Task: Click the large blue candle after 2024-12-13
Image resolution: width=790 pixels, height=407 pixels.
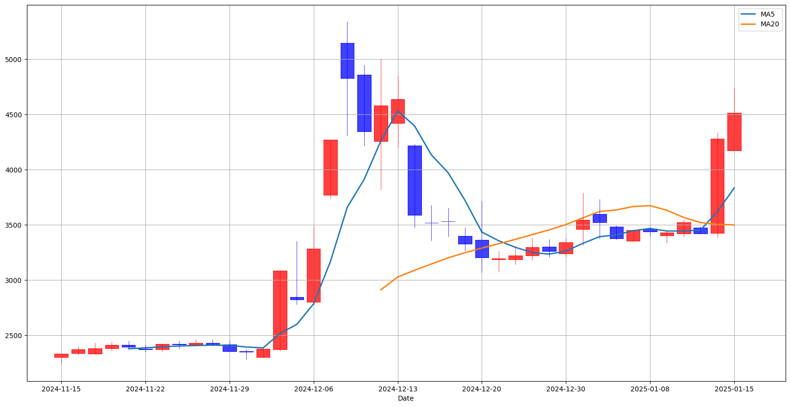Action: tap(415, 180)
